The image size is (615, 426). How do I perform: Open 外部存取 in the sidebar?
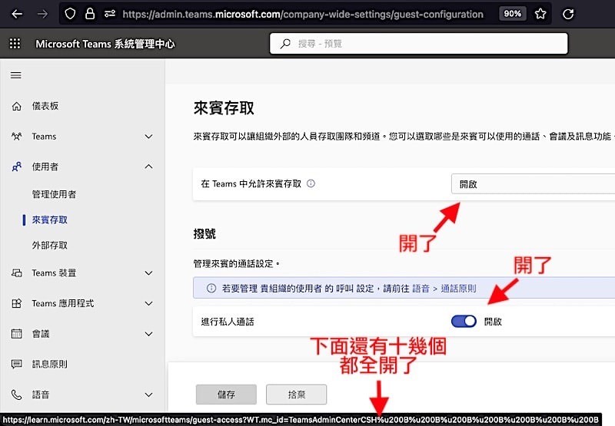click(49, 246)
